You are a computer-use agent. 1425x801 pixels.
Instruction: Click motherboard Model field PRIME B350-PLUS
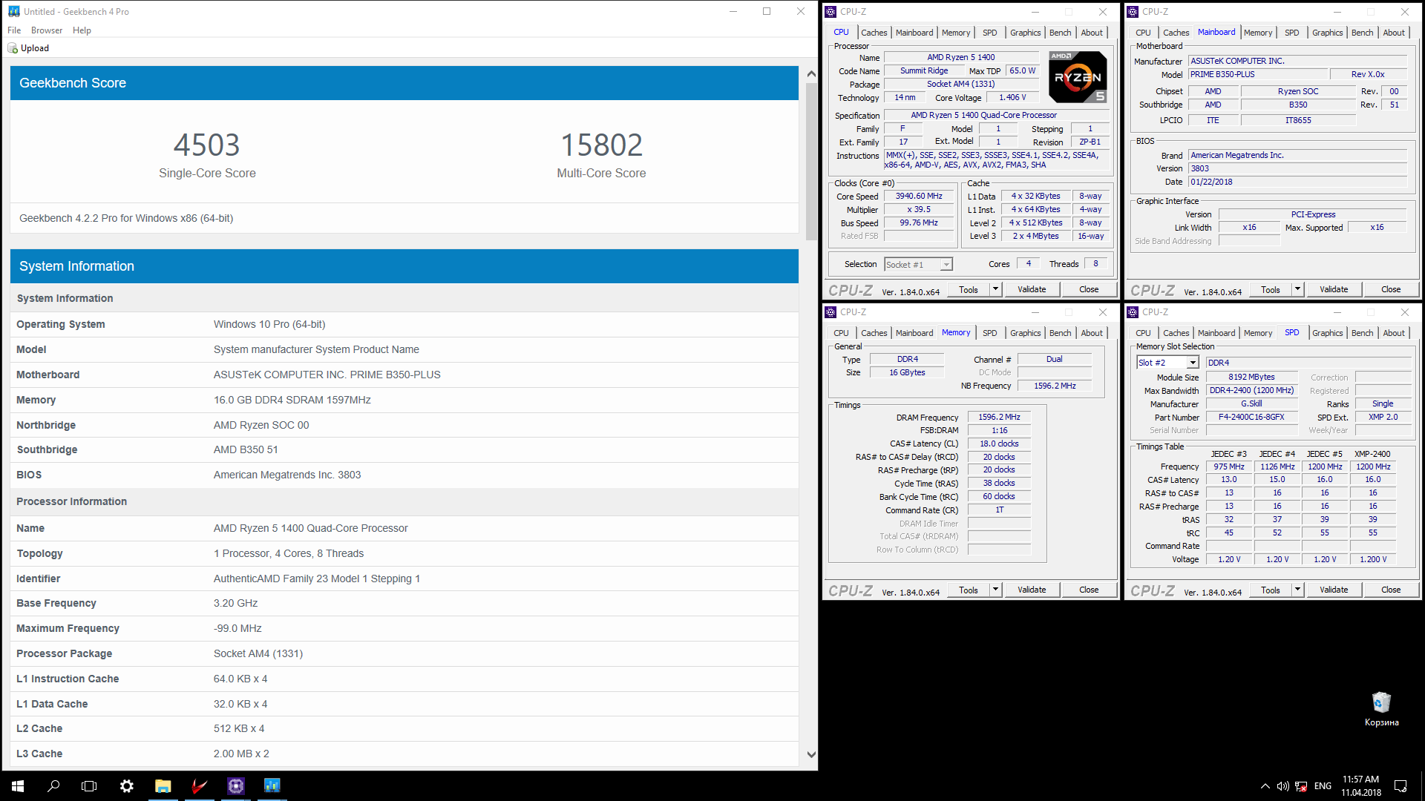click(1258, 74)
